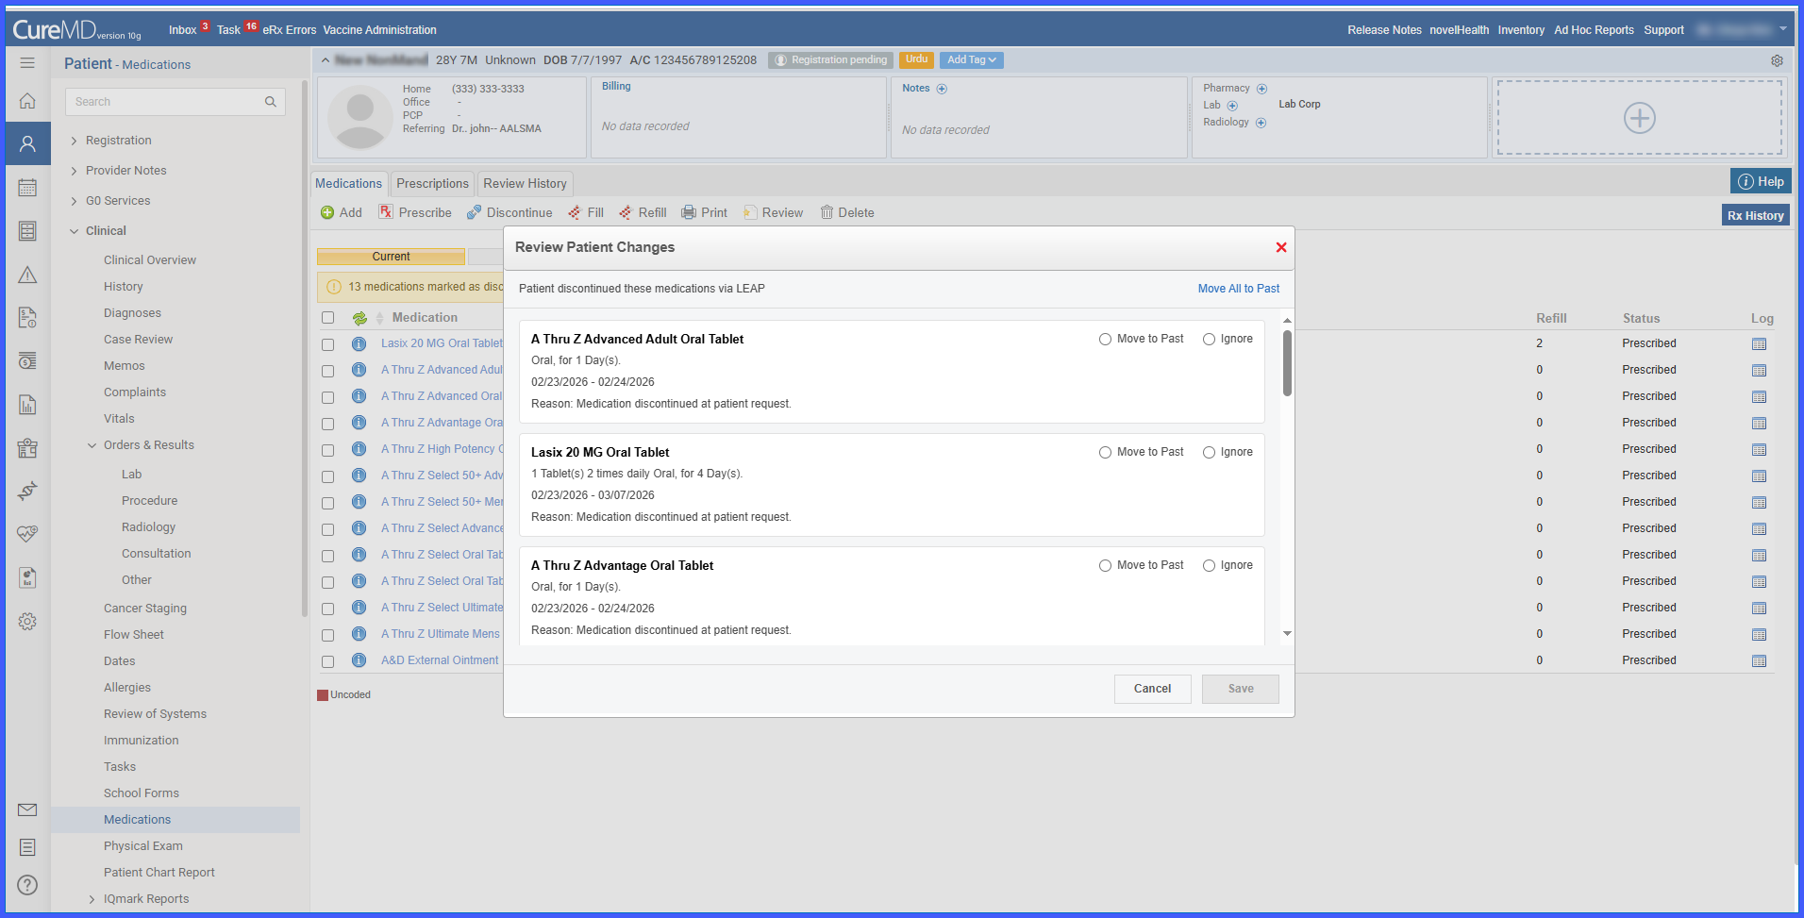Collapse the Clinical section
Image resolution: width=1804 pixels, height=918 pixels.
click(x=74, y=231)
